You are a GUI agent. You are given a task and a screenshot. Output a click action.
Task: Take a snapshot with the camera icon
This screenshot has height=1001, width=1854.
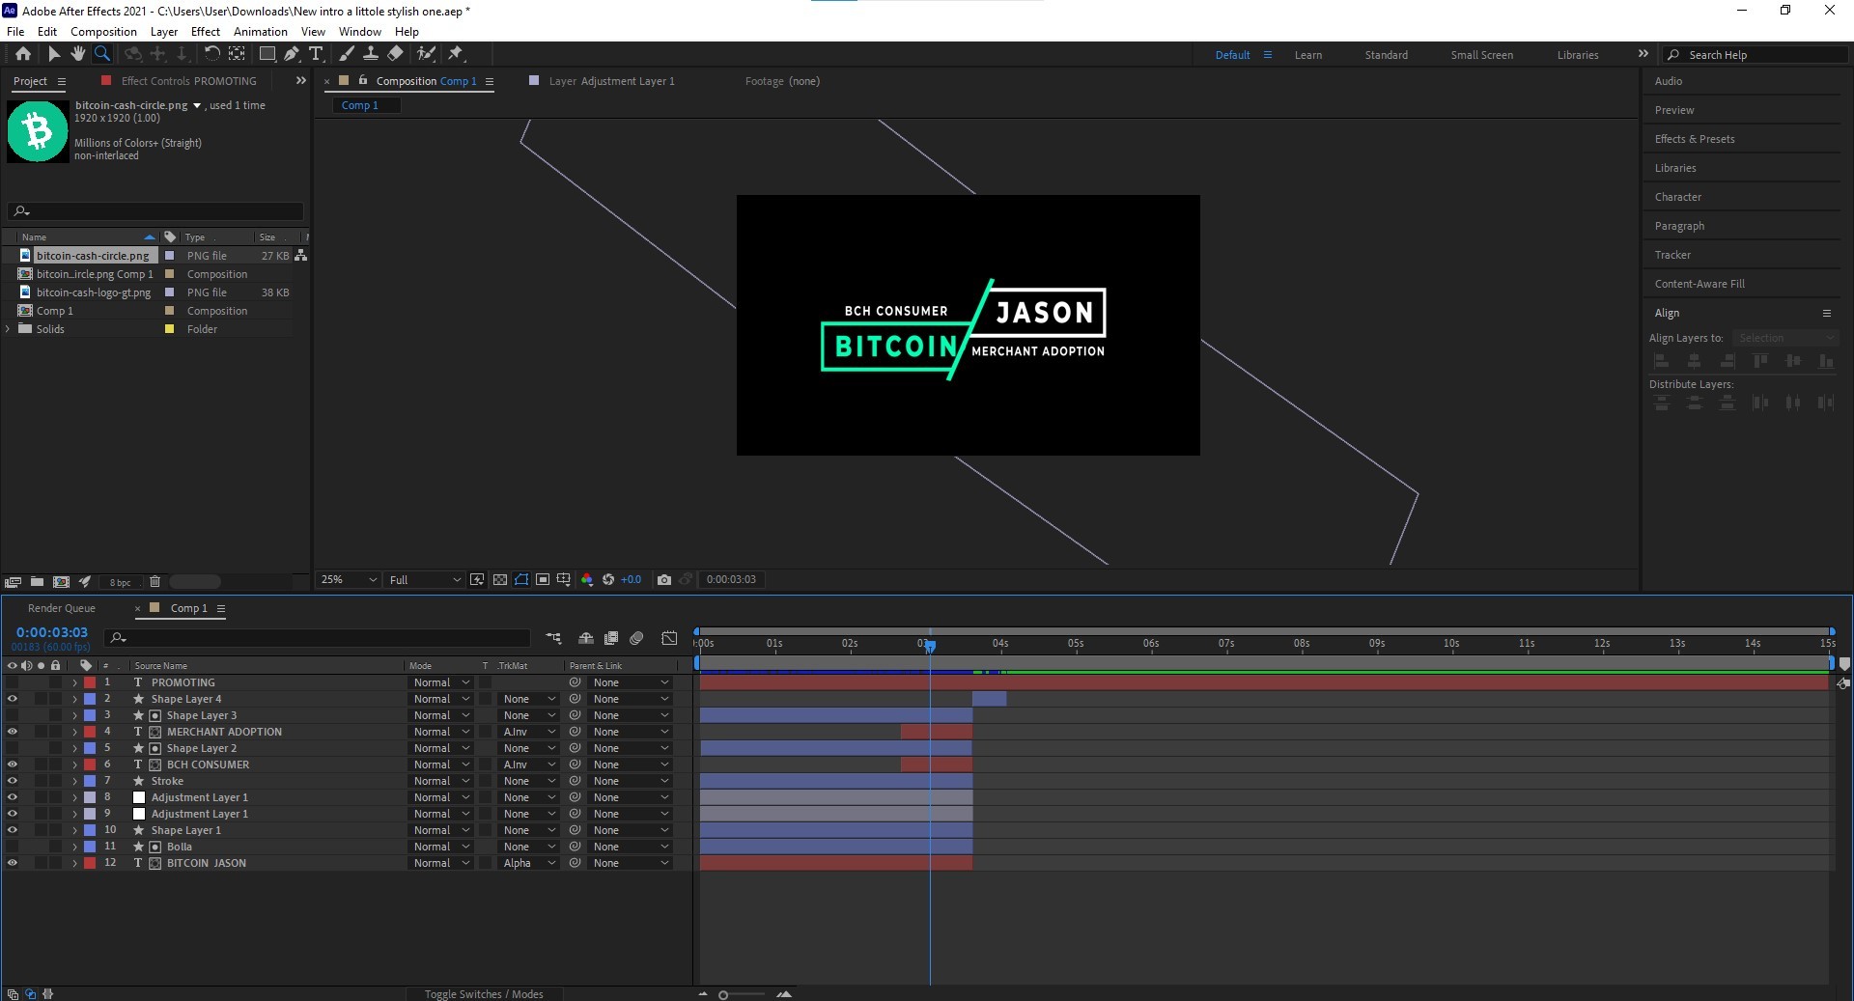tap(664, 580)
